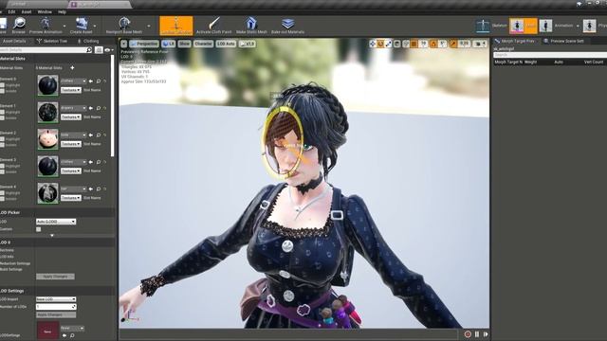Switch to the Skeleton Tree tab
The image size is (607, 341).
tap(52, 41)
